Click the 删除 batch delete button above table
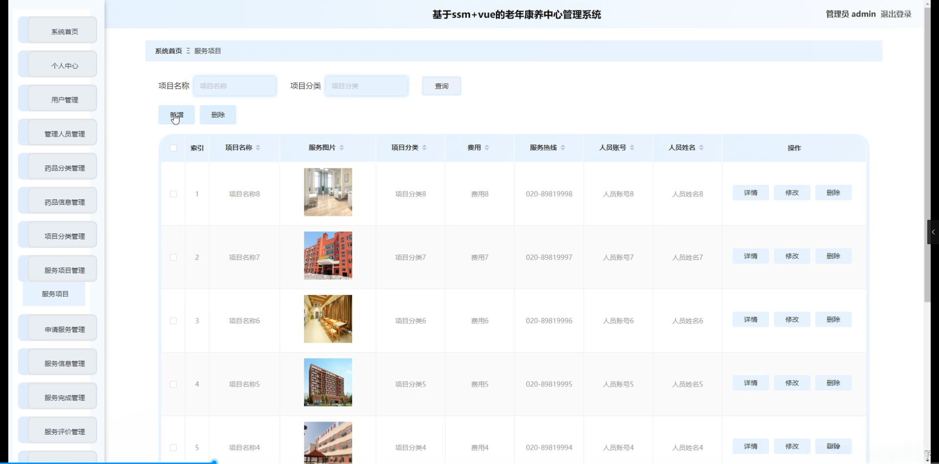 [x=218, y=115]
